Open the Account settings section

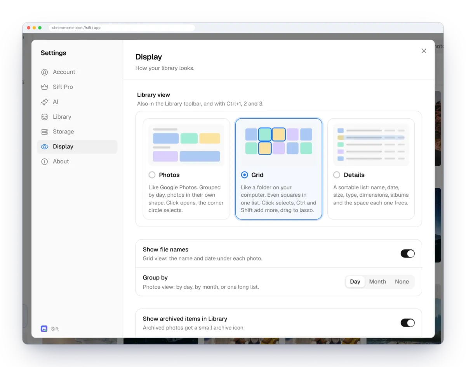click(x=77, y=72)
